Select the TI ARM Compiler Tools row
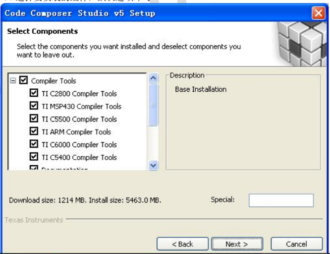 76,132
